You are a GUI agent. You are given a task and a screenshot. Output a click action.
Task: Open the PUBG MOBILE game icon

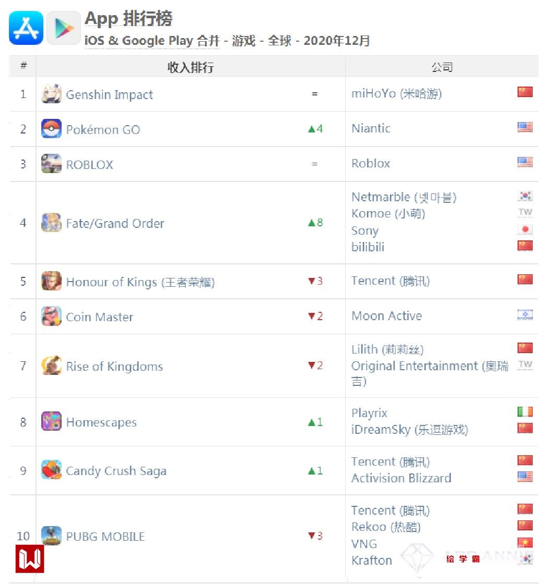(x=52, y=536)
